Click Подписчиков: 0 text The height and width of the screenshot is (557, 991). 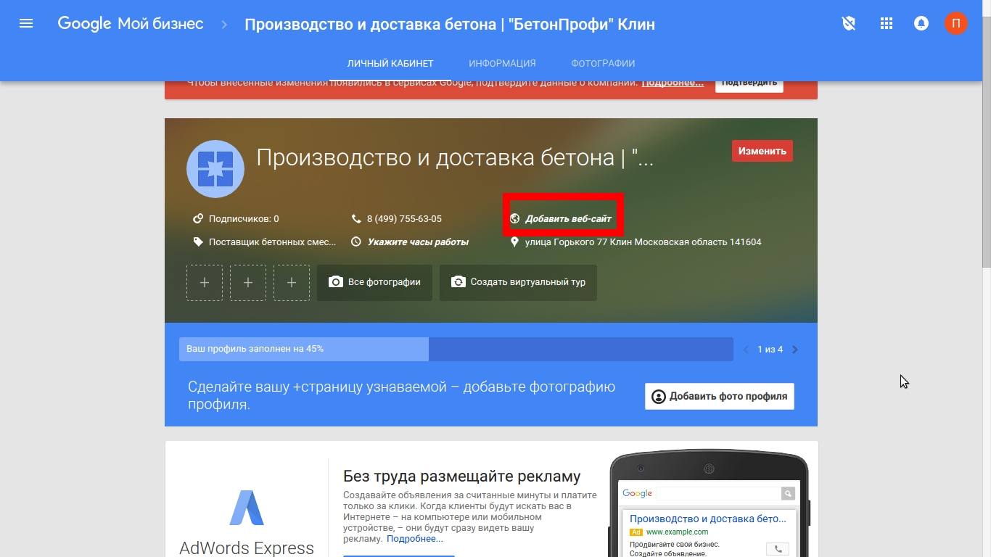pos(244,218)
